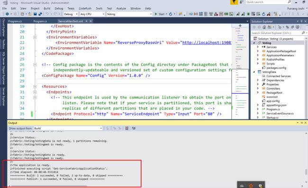Open the Debug menu
Image resolution: width=308 pixels, height=188 pixels.
pyautogui.click(x=59, y=9)
